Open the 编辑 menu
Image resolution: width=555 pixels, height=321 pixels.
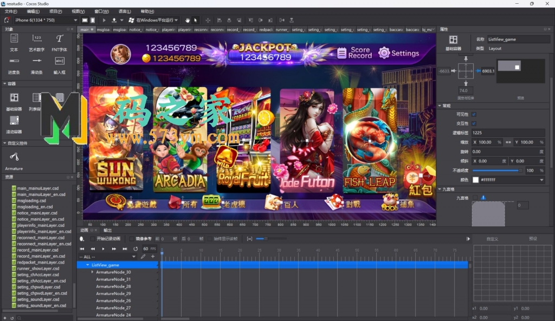coord(33,11)
